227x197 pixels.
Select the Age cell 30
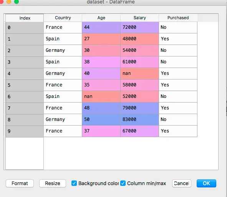(x=101, y=51)
